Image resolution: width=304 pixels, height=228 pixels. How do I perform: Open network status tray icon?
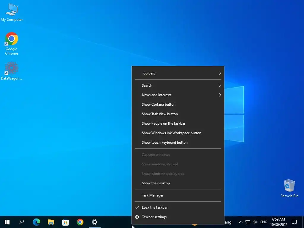[x=248, y=222]
